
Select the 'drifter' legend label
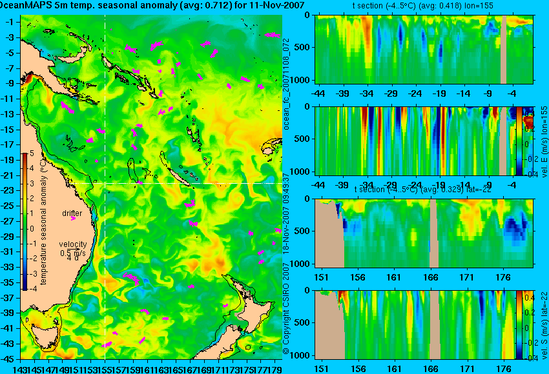tap(72, 213)
